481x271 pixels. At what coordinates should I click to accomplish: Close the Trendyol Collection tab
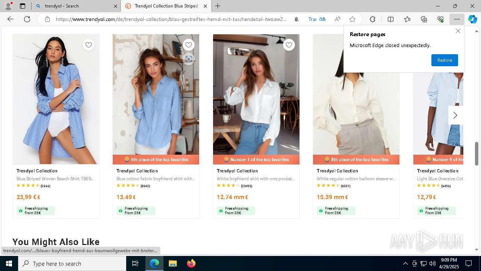(x=206, y=6)
